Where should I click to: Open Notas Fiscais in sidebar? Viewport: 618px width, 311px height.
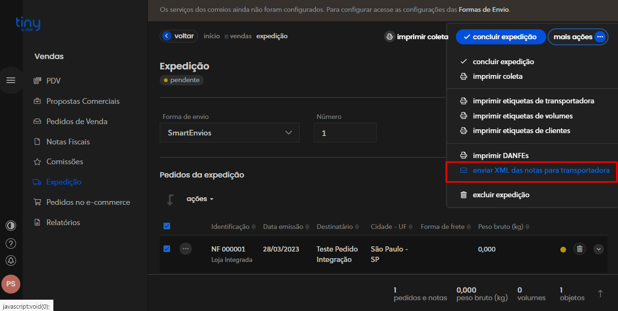pos(61,142)
